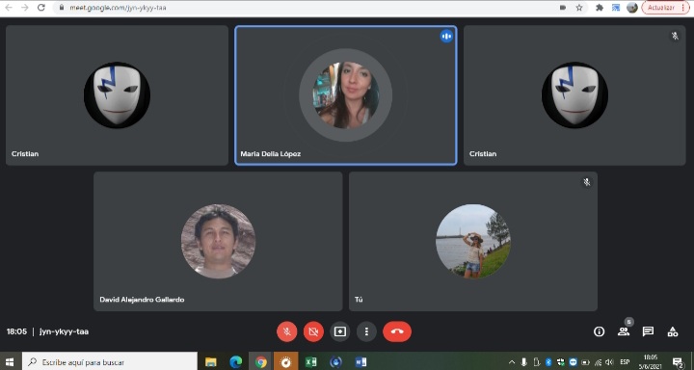Screen dimensions: 694x370
Task: Open Windows Security shield tray icon
Action: coord(561,362)
